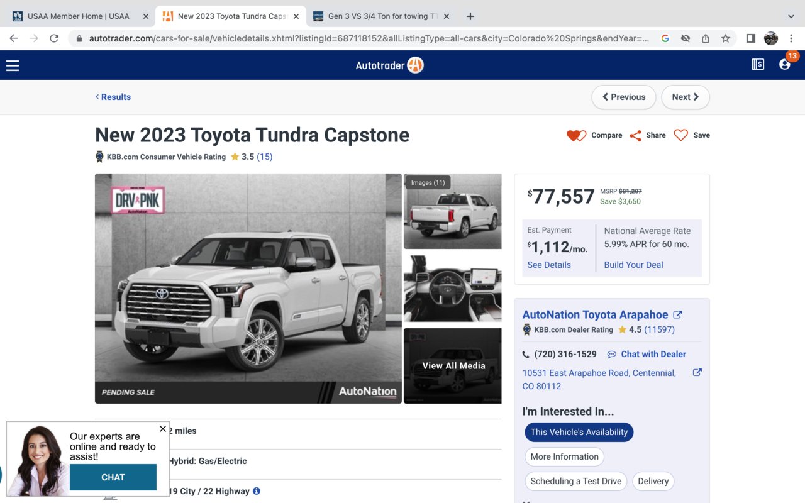The width and height of the screenshot is (805, 503).
Task: Open main Tundra front photo
Action: point(248,289)
